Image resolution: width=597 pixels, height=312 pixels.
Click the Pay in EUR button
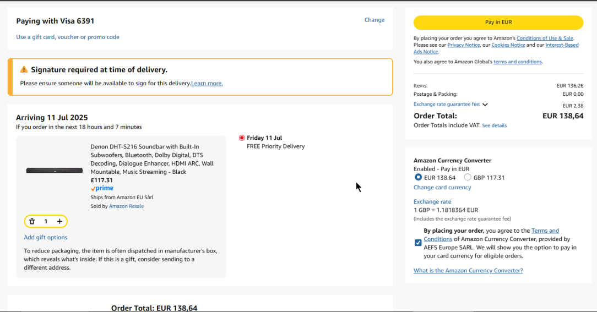pos(498,23)
